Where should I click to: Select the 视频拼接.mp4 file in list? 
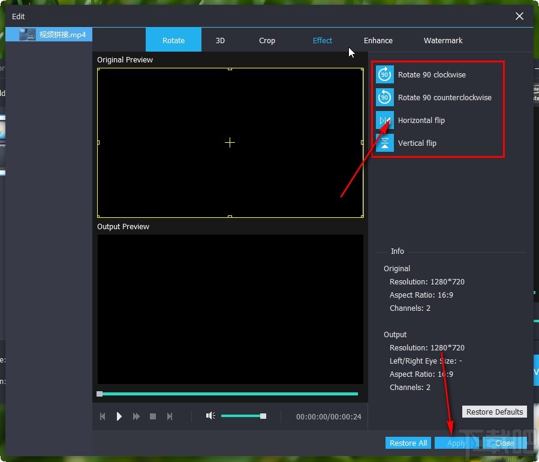[49, 34]
